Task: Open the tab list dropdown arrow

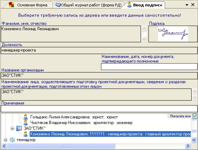Action: (187, 5)
